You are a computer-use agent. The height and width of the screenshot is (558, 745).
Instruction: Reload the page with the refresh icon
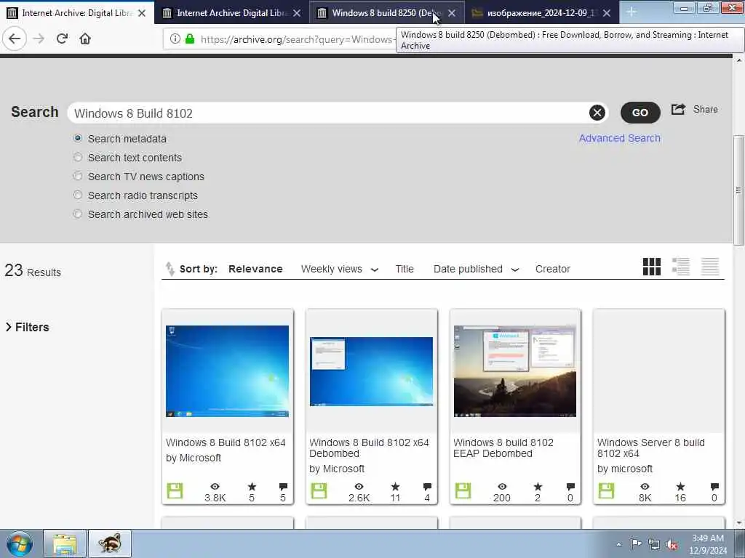[x=62, y=39]
